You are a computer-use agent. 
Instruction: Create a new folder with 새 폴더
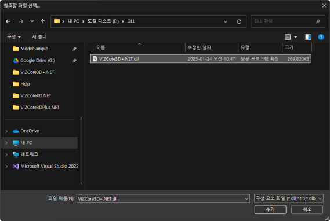(x=39, y=37)
